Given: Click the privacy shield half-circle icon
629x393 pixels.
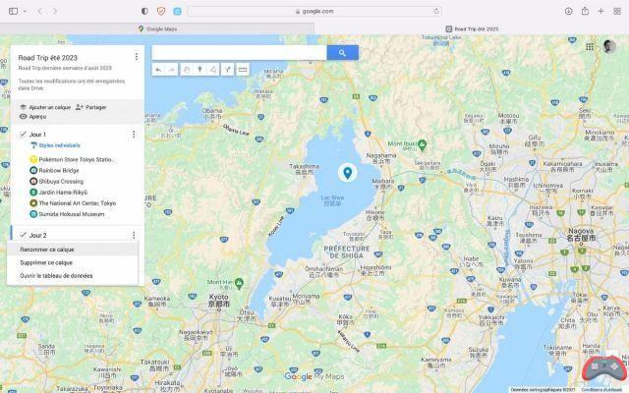Looking at the screenshot, I should 144,11.
